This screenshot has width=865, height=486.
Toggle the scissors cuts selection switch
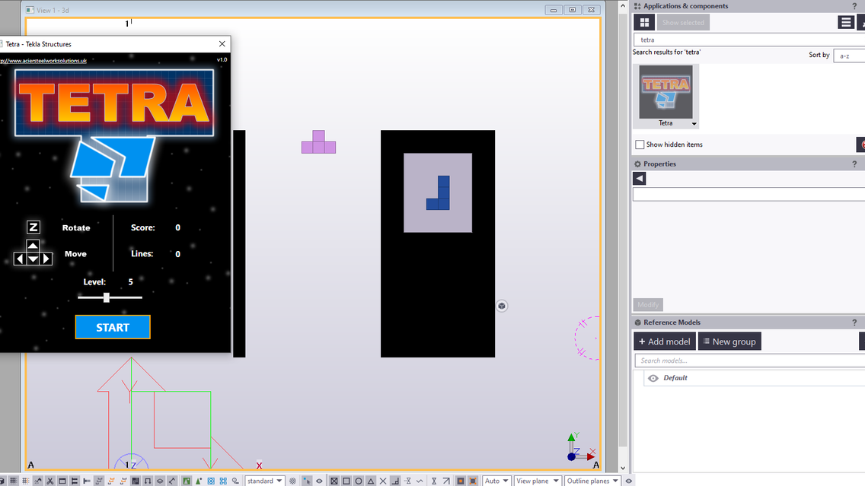[x=50, y=481]
